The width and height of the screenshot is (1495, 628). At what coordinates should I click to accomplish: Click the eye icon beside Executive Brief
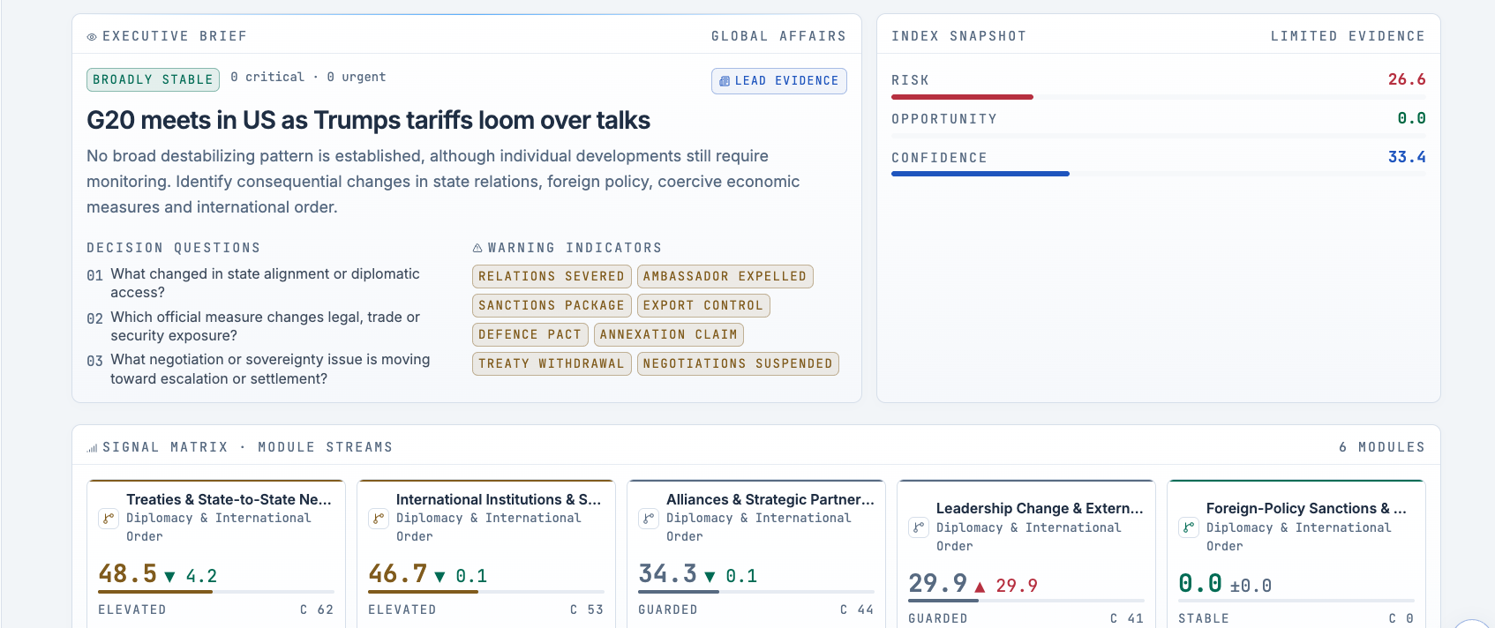(92, 37)
